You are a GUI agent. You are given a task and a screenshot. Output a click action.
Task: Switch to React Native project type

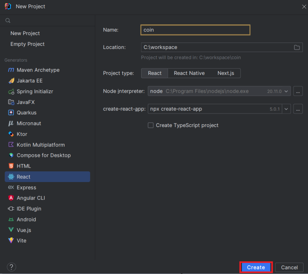[x=189, y=73]
